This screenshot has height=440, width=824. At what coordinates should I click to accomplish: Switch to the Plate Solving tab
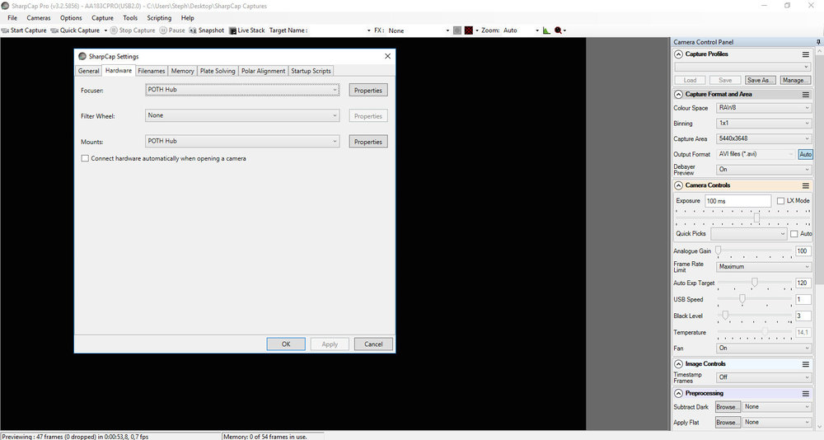click(x=218, y=71)
